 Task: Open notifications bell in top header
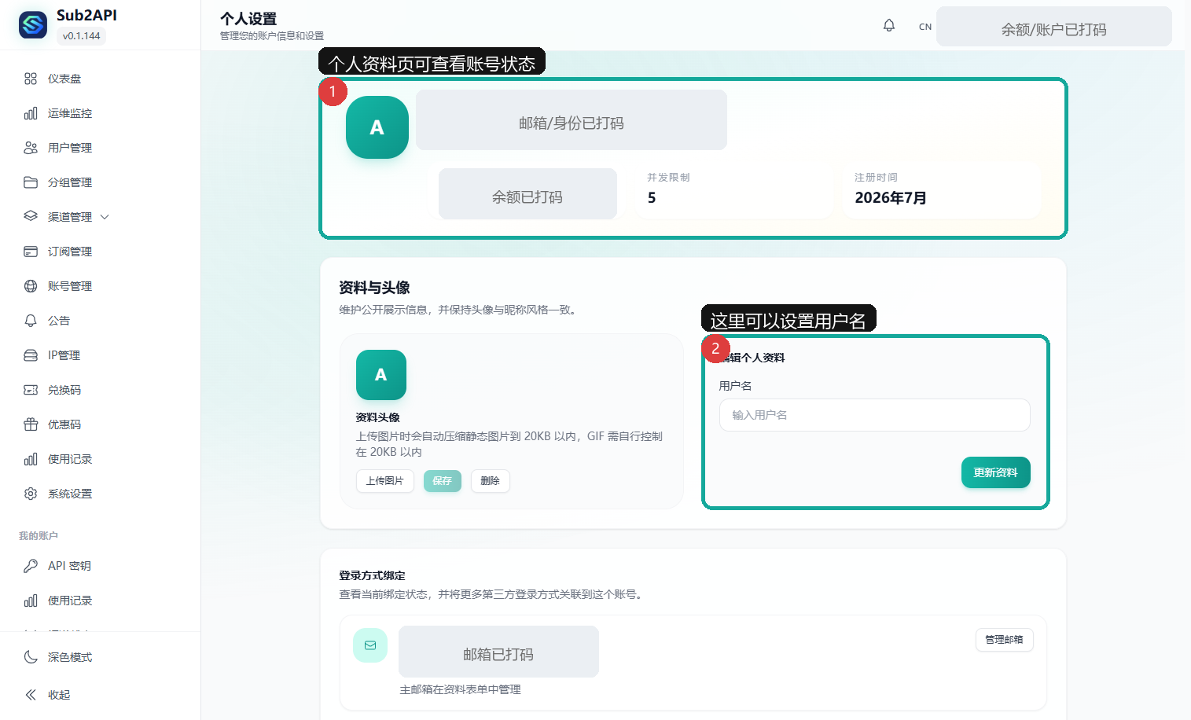click(x=889, y=26)
